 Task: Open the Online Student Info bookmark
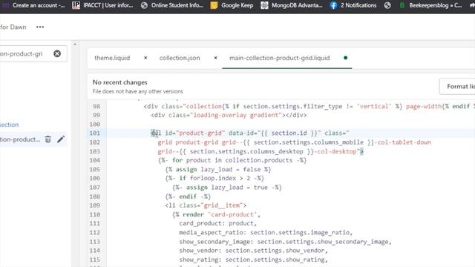click(x=171, y=5)
